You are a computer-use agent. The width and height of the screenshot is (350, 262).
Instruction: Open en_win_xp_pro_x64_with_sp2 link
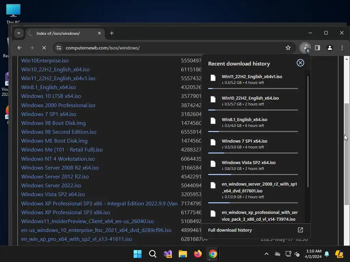click(77, 239)
